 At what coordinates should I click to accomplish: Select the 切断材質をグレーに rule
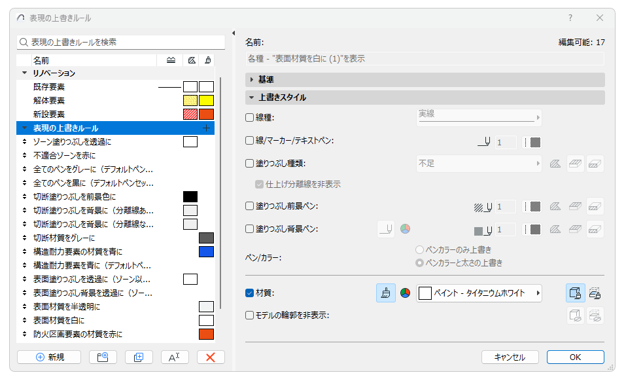64,238
